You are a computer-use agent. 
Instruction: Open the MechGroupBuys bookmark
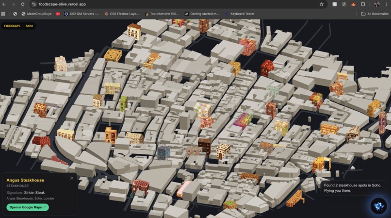36,14
